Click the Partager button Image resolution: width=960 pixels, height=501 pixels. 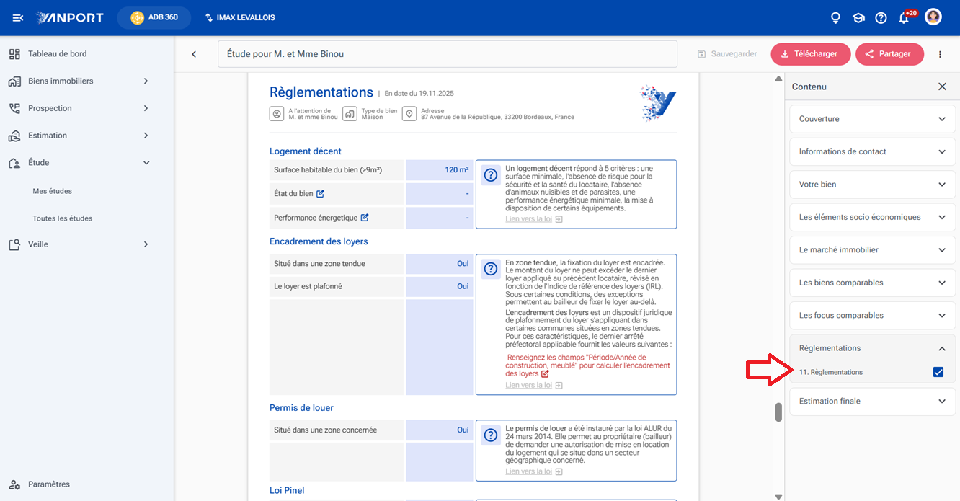click(889, 54)
